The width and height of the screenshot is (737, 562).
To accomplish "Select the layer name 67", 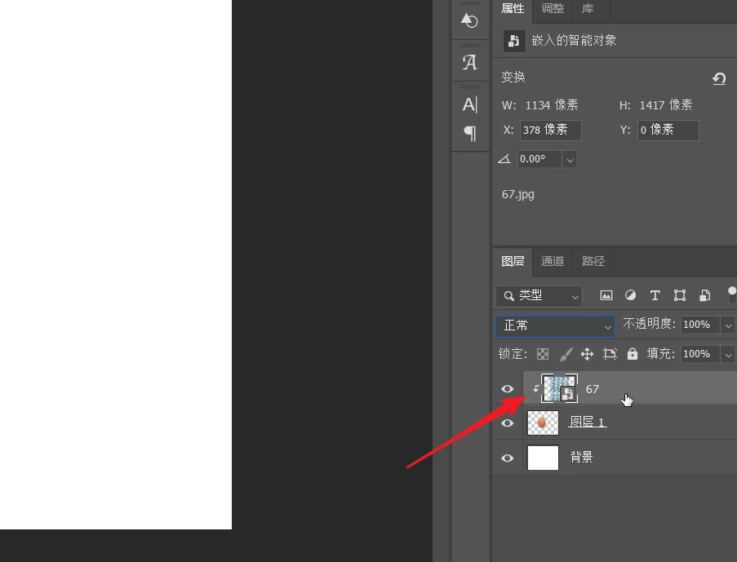I will [593, 389].
